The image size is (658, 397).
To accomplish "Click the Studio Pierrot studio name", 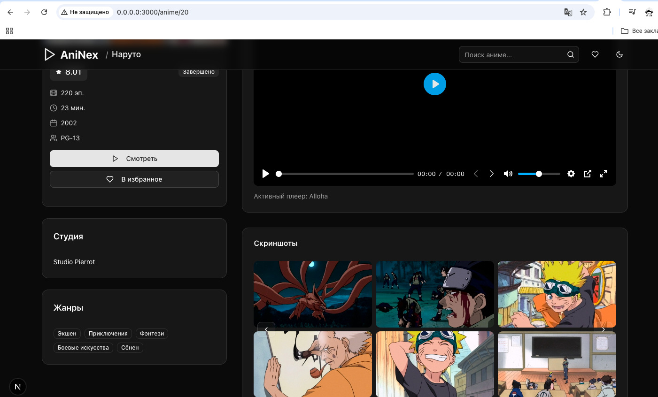I will [x=74, y=262].
